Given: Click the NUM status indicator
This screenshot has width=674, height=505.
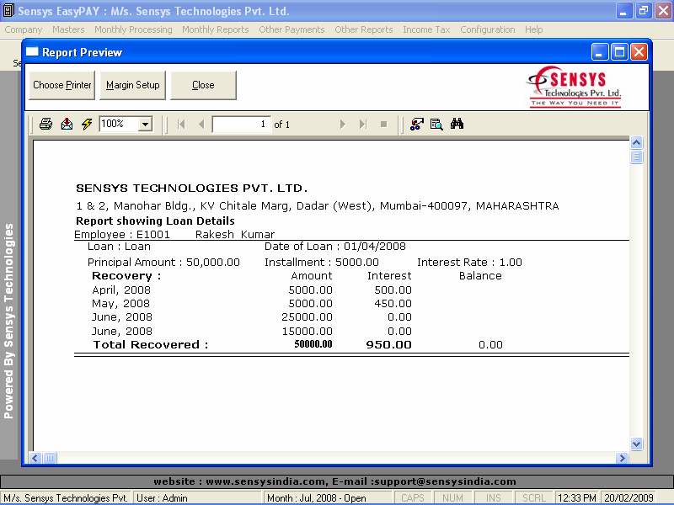Looking at the screenshot, I should 452,498.
